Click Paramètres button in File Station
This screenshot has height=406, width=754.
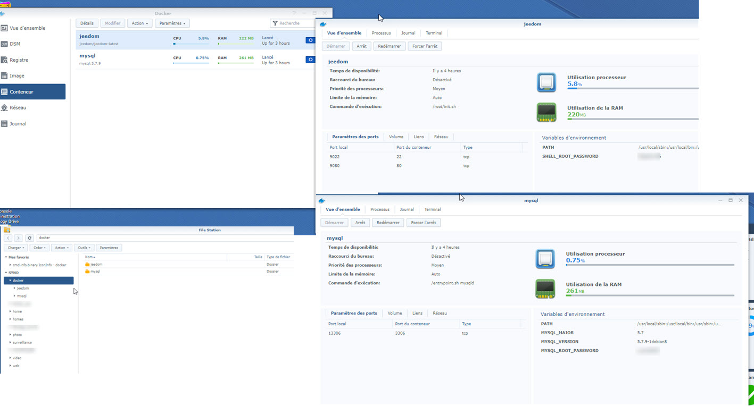(x=109, y=248)
